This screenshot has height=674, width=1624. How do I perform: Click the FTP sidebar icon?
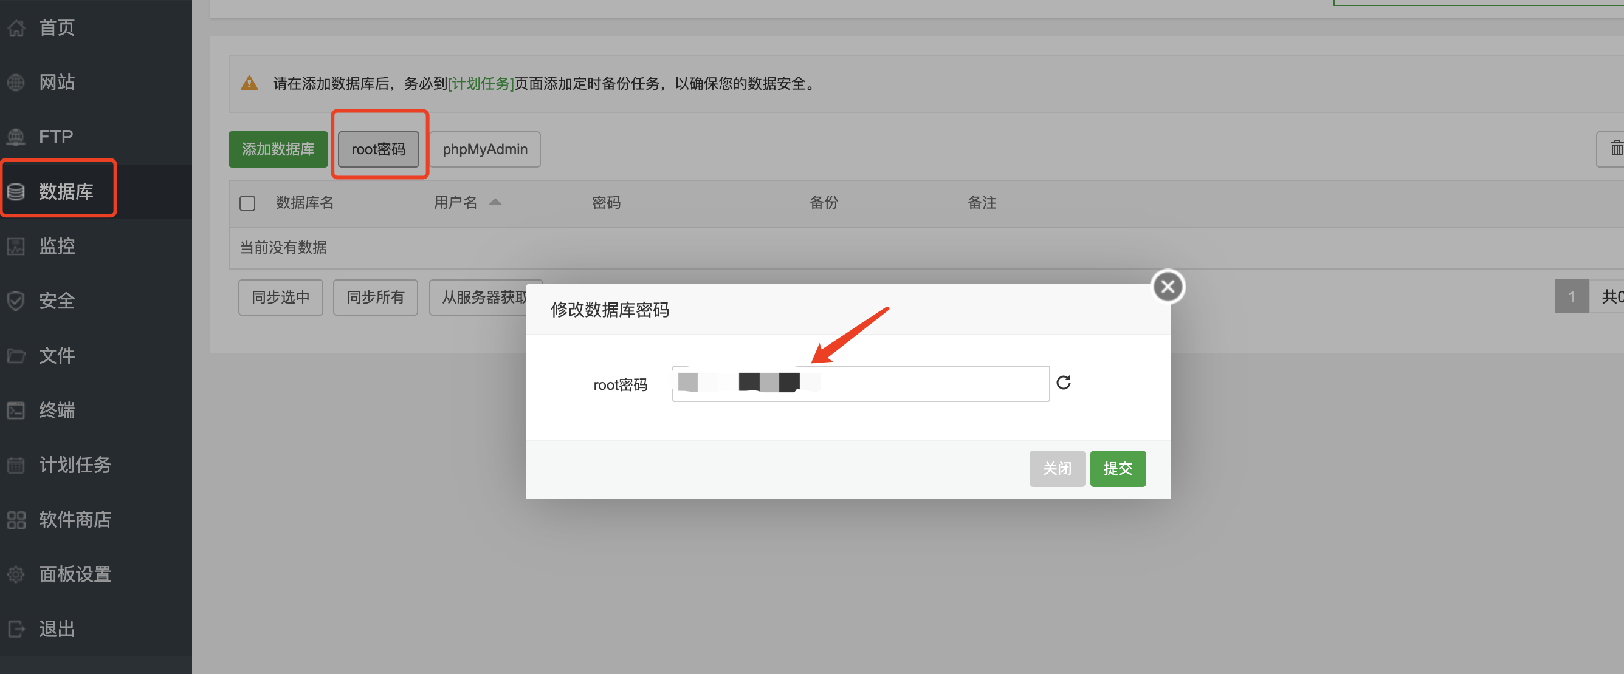coord(16,137)
